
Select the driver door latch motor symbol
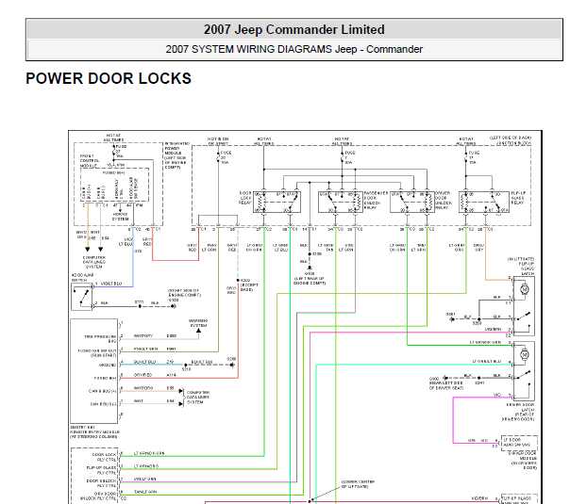tap(524, 355)
